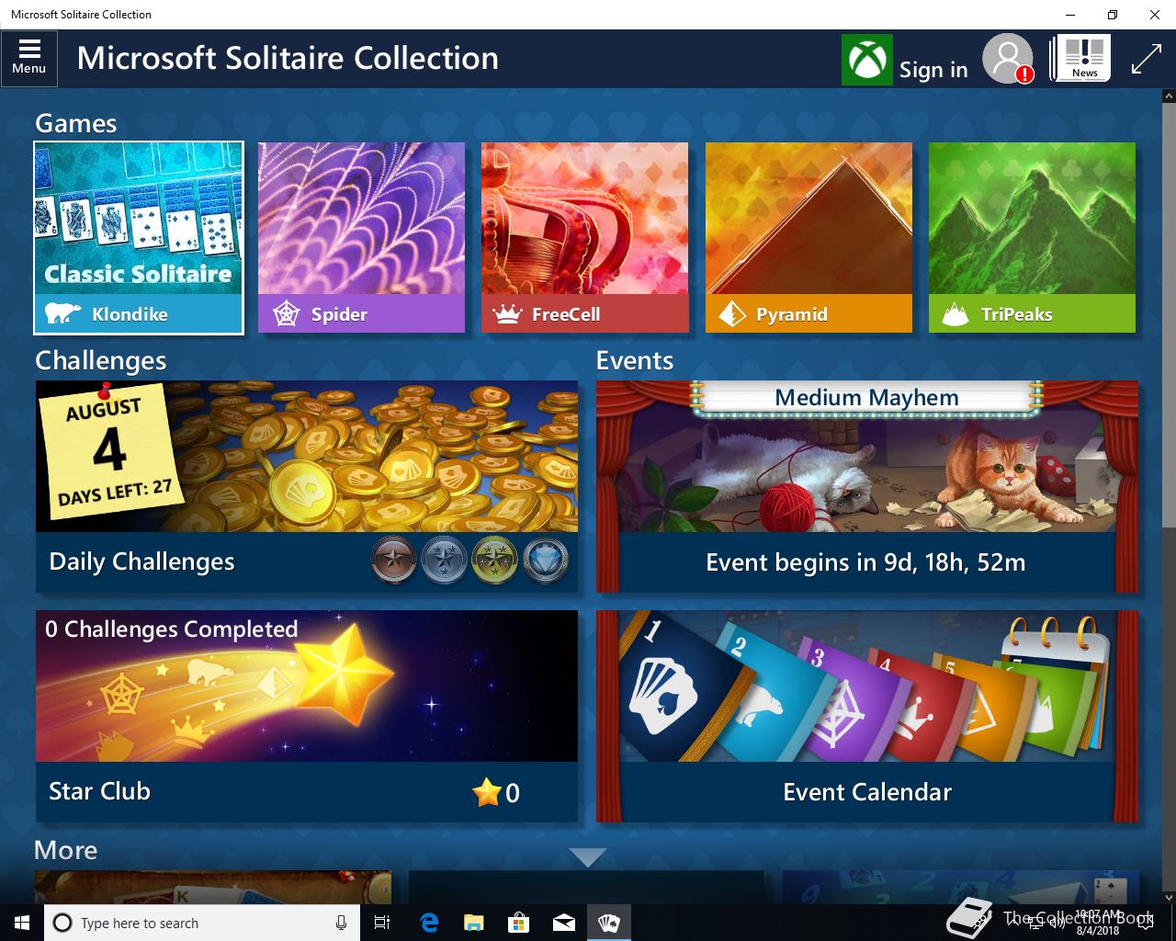Screen dimensions: 1176x941
Task: Click the Sign in text link
Action: pyautogui.click(x=933, y=70)
